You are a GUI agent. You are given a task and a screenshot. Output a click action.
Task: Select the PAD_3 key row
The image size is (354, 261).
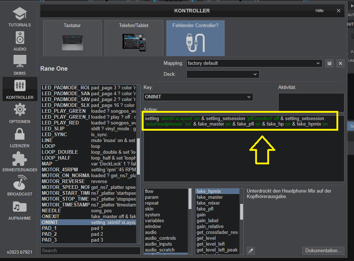[89, 240]
